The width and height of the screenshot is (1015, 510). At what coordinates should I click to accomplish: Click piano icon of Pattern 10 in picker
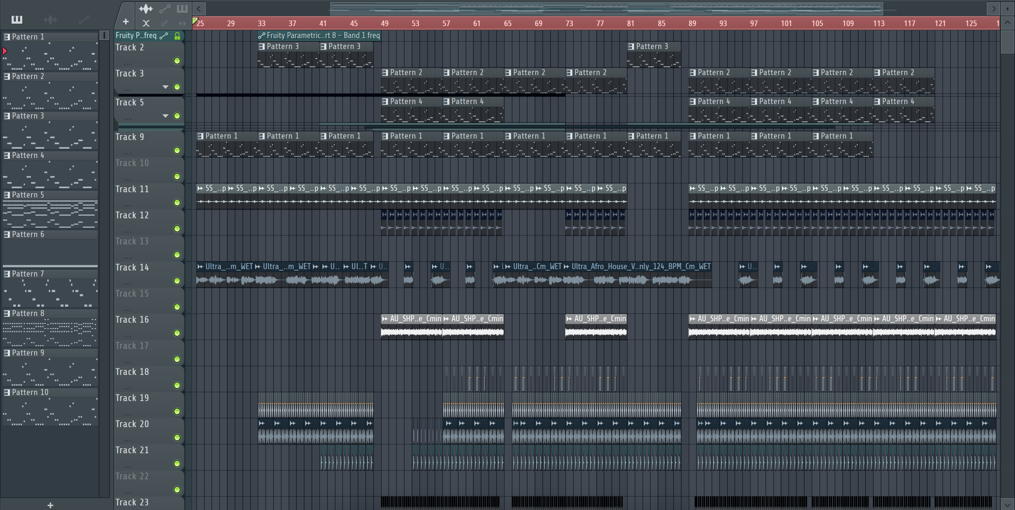click(7, 393)
